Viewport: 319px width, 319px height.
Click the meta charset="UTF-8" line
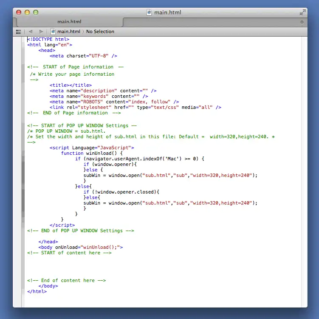click(83, 56)
